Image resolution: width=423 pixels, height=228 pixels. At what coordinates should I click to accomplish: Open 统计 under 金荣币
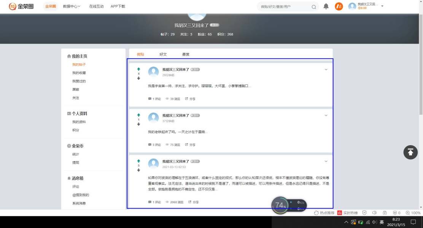click(x=76, y=154)
